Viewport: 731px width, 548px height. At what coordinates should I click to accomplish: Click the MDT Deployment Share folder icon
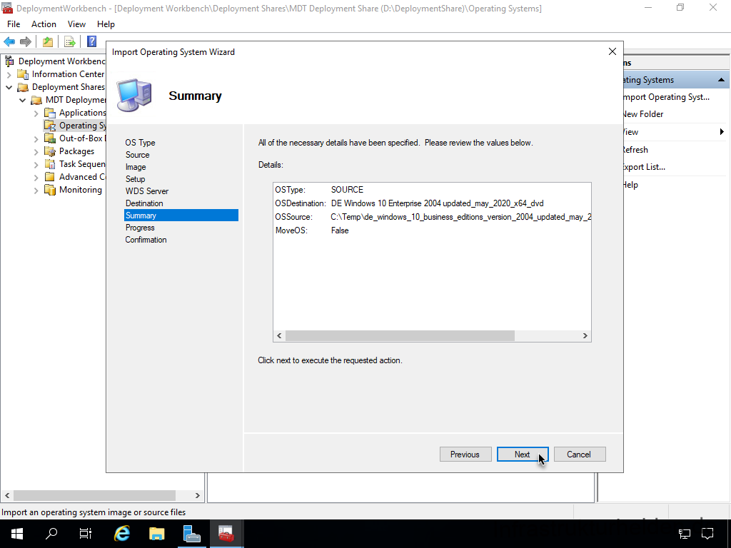(36, 100)
